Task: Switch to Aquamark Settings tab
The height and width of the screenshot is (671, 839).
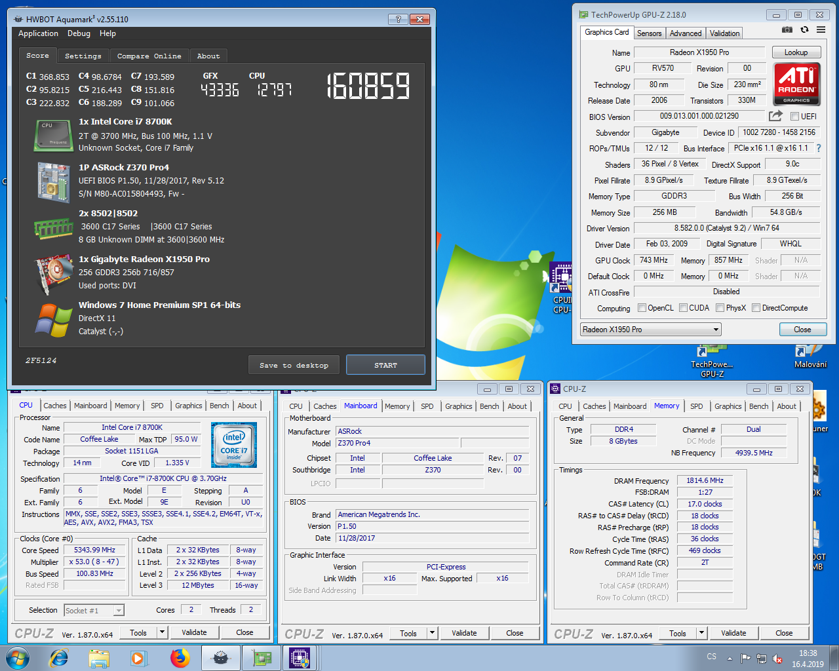Action: 83,56
